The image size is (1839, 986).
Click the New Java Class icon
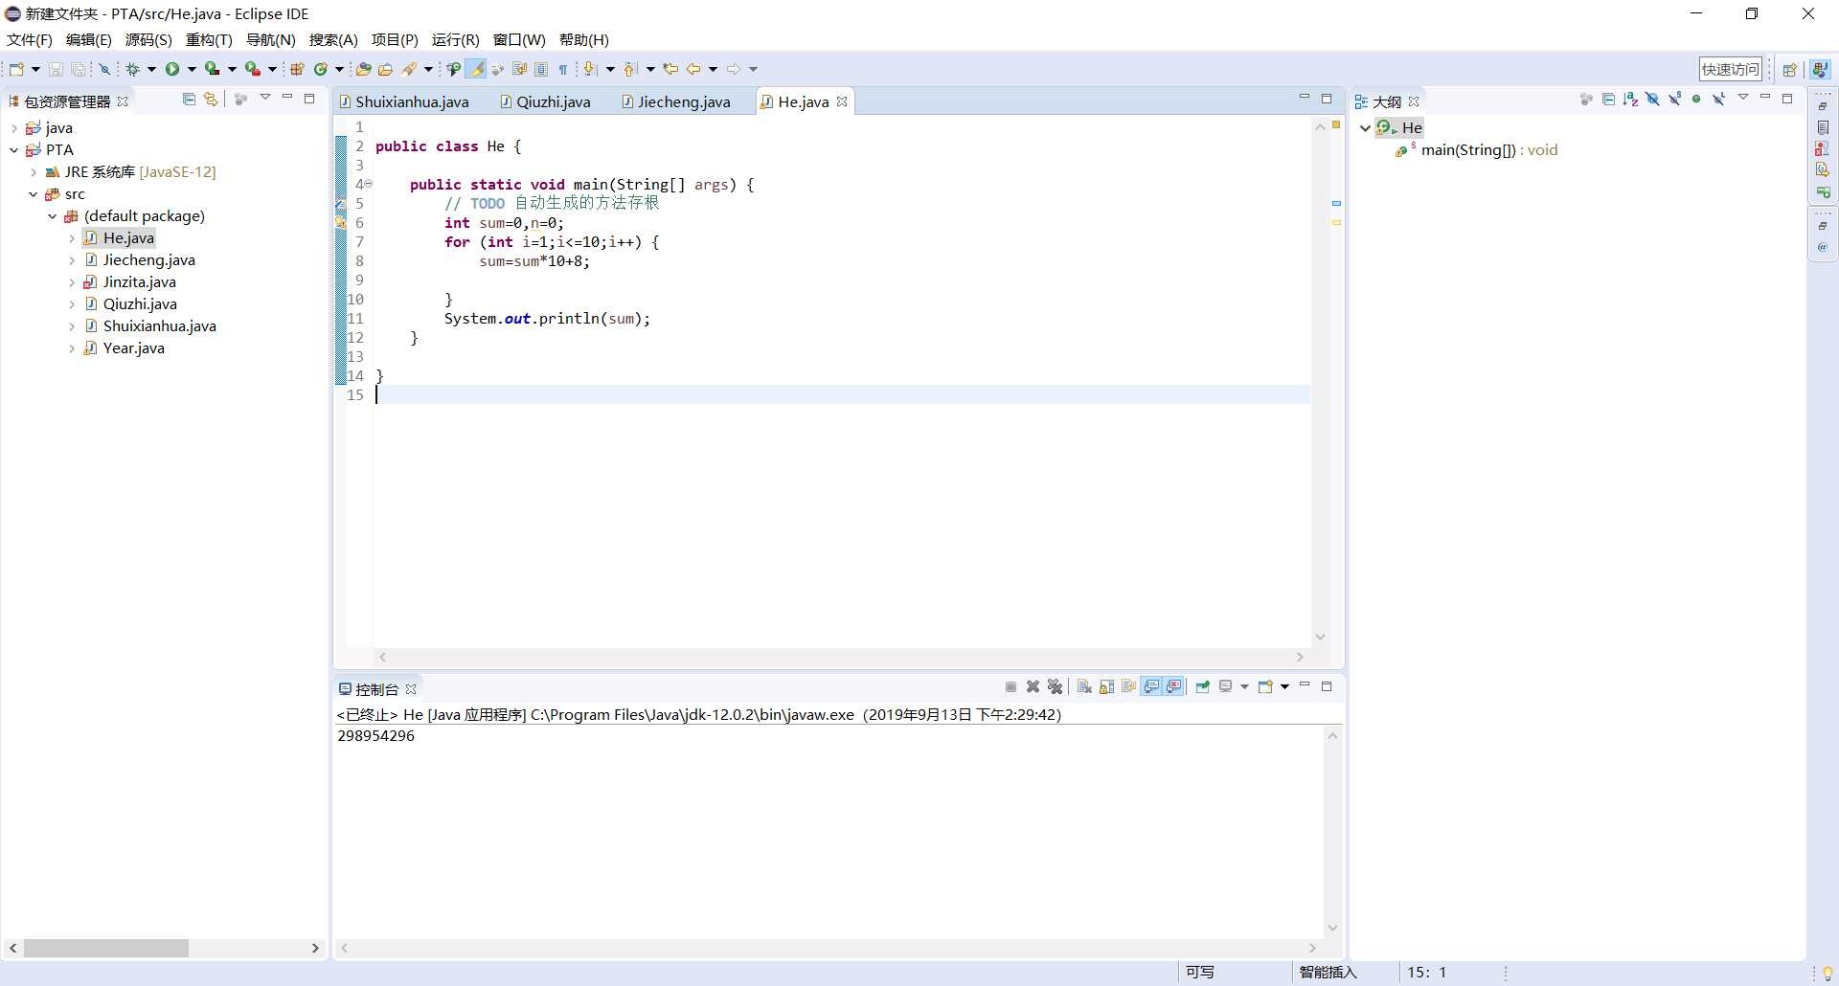[x=321, y=69]
